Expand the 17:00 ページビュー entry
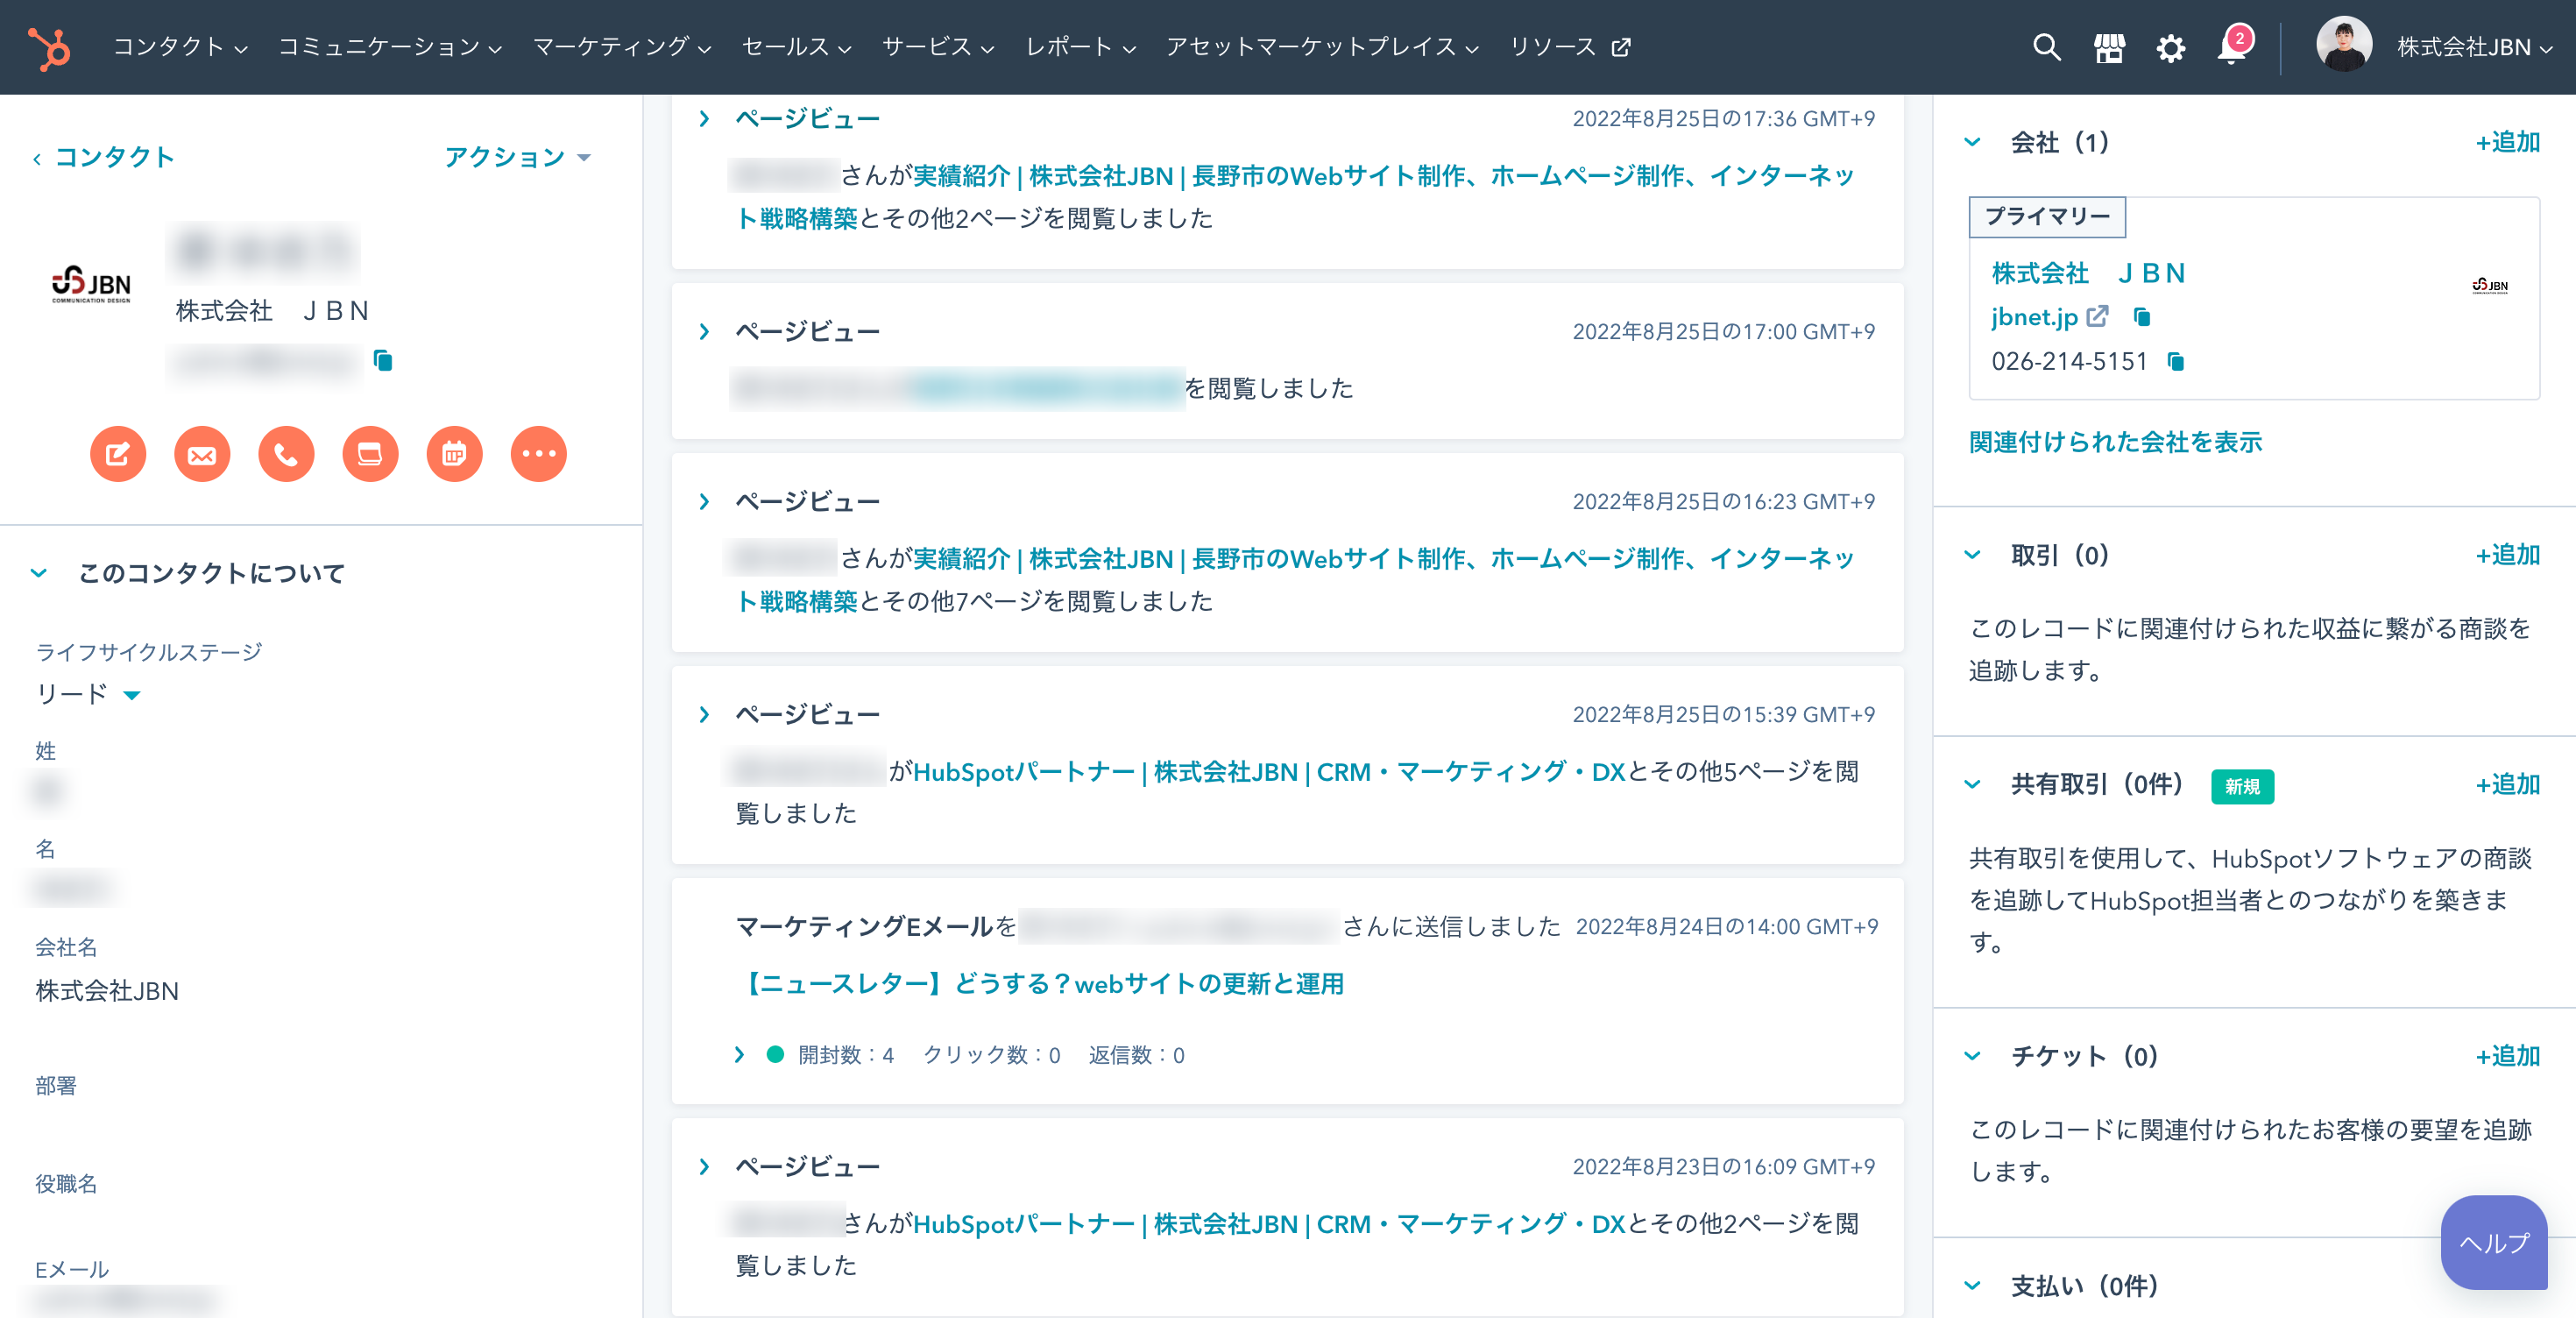This screenshot has width=2576, height=1318. (x=704, y=332)
